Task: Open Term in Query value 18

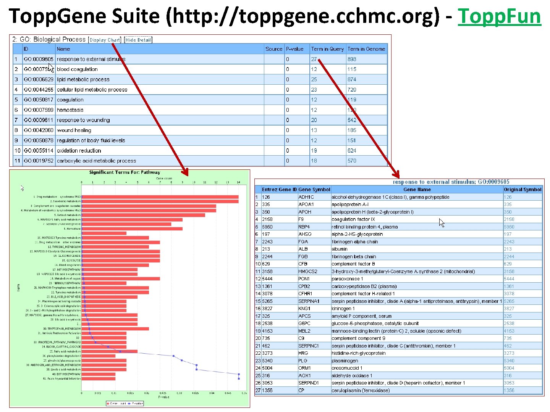Action: 314,161
